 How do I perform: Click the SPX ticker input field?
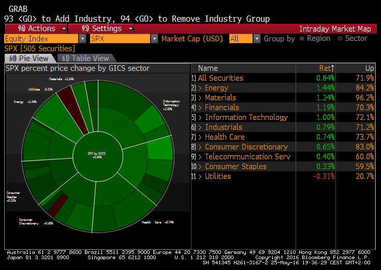point(120,39)
